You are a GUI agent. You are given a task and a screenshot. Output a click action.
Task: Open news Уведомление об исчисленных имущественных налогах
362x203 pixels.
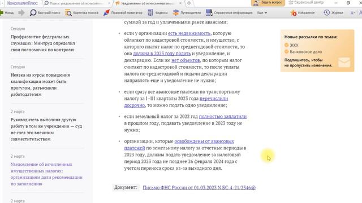pyautogui.click(x=46, y=174)
